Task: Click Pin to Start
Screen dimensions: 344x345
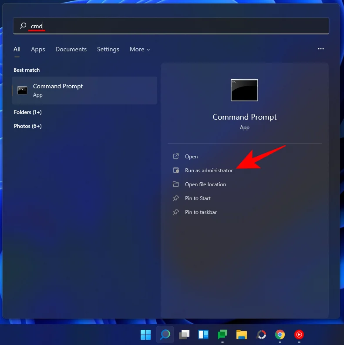Action: coord(198,198)
